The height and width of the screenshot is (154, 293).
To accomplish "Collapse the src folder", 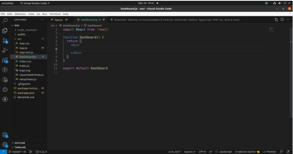I will pos(19,39).
